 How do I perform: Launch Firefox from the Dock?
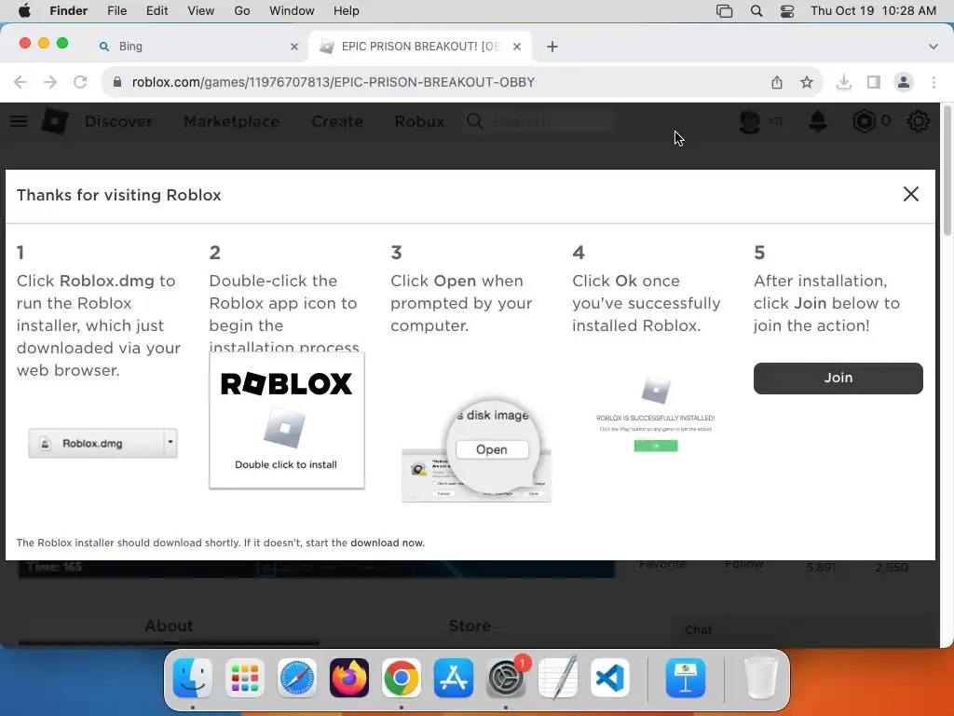pyautogui.click(x=349, y=678)
